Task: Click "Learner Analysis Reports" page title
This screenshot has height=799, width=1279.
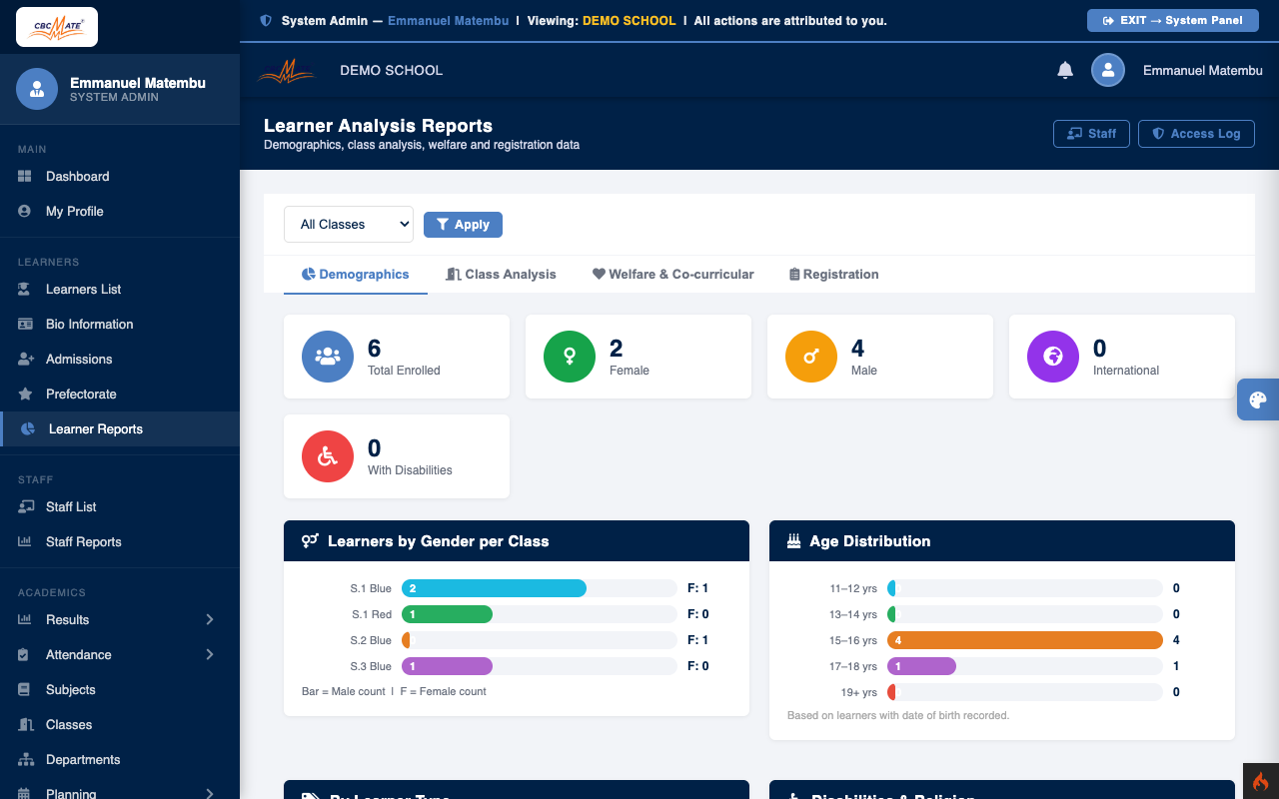Action: (378, 126)
